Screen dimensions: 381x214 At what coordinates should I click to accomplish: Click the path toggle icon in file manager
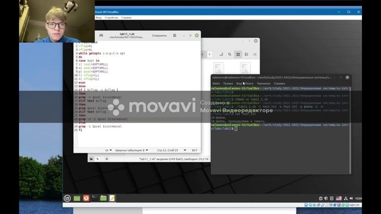(x=221, y=54)
